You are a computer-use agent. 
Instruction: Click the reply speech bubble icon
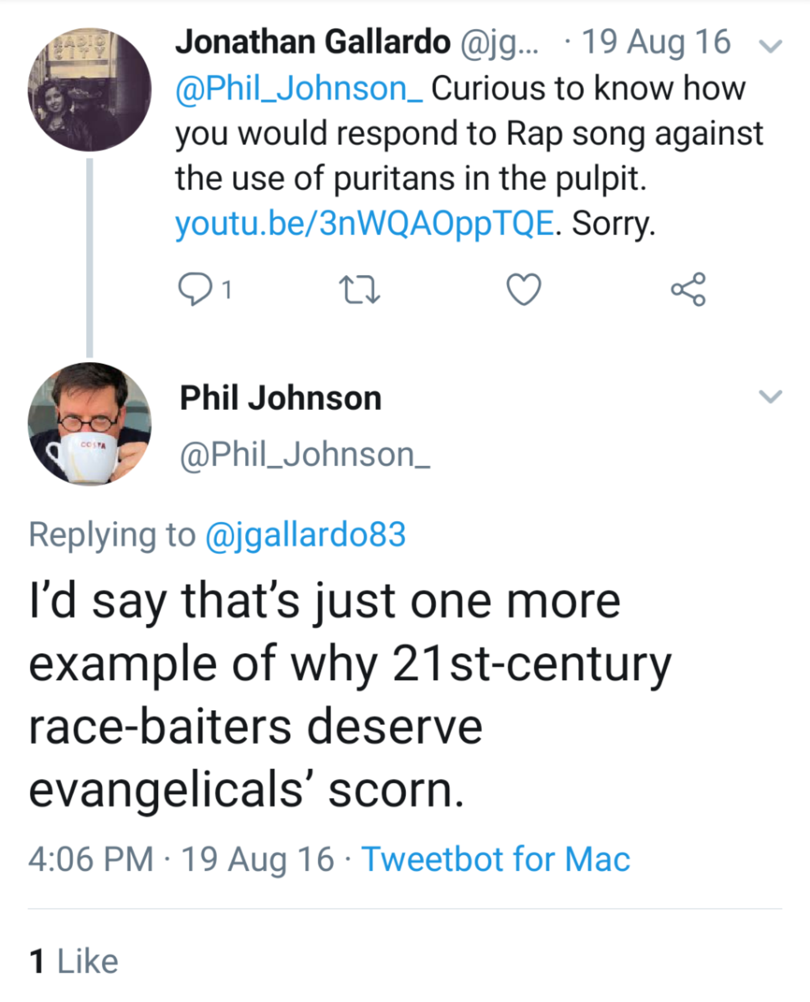point(195,289)
